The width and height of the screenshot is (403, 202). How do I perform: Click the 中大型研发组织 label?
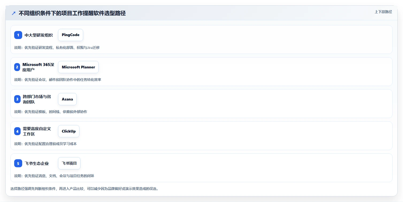click(39, 35)
